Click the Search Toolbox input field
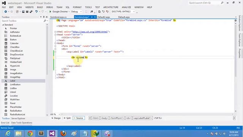Viewport: 243px width, 137px height. click(22, 21)
